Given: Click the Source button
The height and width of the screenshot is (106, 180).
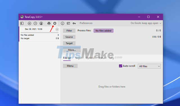Looking at the screenshot, I should 69,37.
